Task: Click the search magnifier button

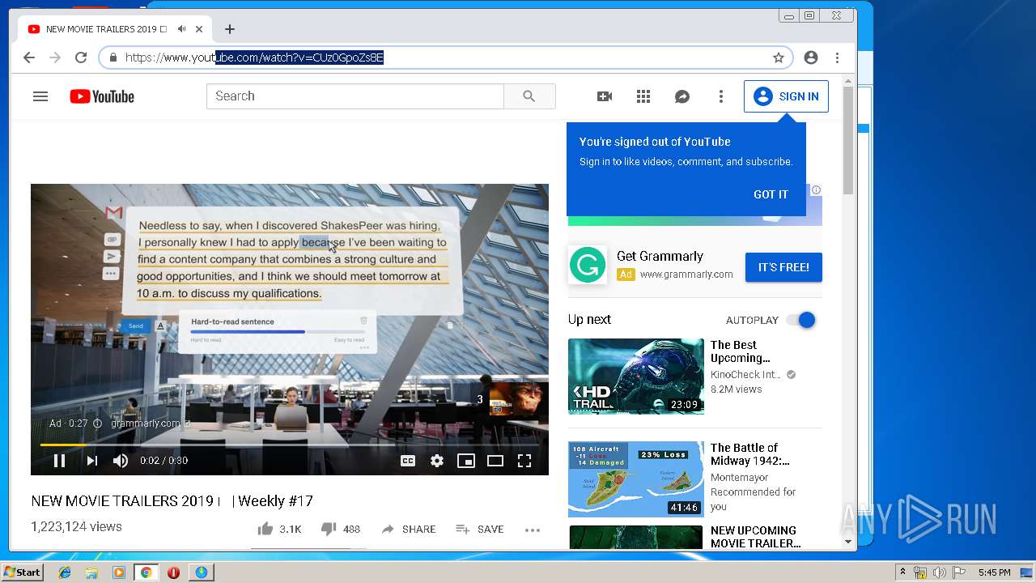Action: 529,96
